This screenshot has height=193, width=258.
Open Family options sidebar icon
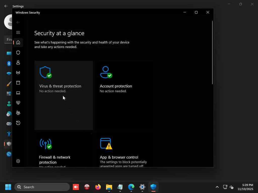[x=18, y=113]
